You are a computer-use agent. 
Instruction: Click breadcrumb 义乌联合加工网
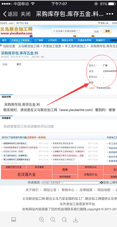coord(29,46)
